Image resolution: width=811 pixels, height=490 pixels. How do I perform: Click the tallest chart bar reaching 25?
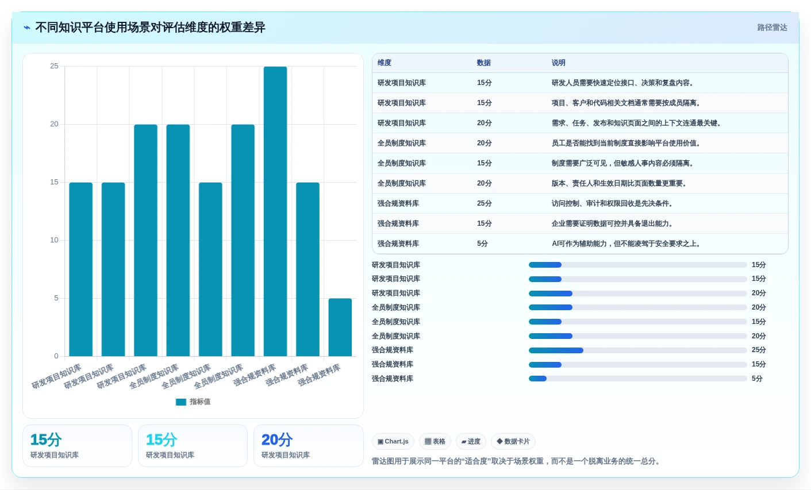(x=275, y=211)
